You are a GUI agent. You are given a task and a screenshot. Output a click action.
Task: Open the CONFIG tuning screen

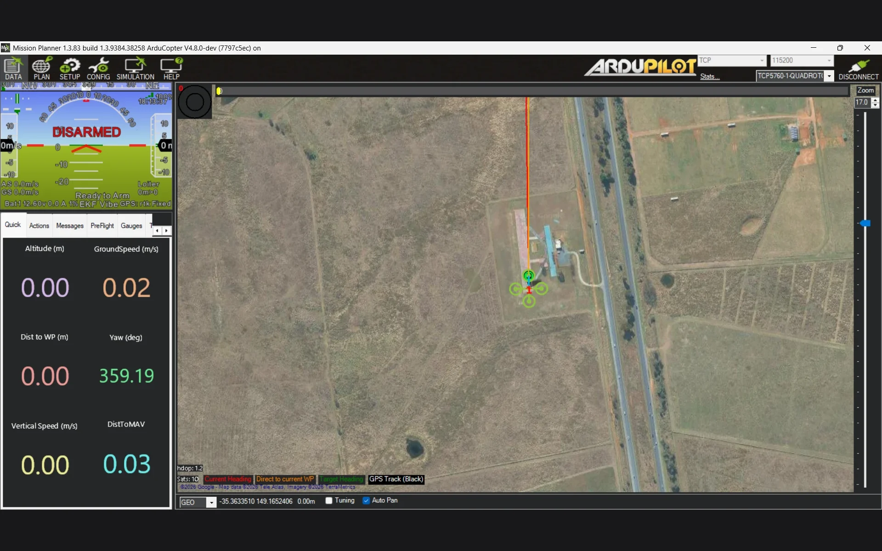coord(98,68)
